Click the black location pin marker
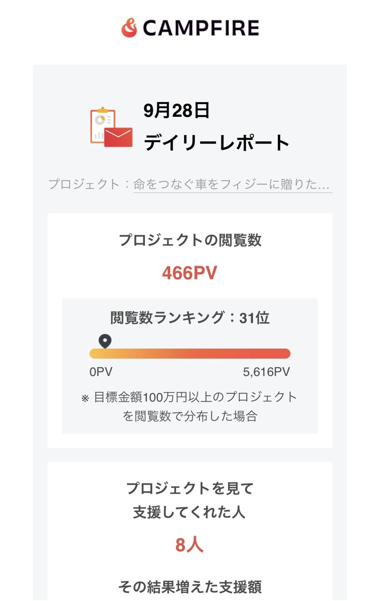The image size is (380, 601). (x=105, y=341)
